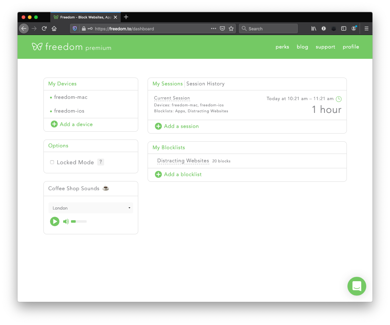Click the browser Search input field
Screen dimensions: 390x325
coord(268,28)
